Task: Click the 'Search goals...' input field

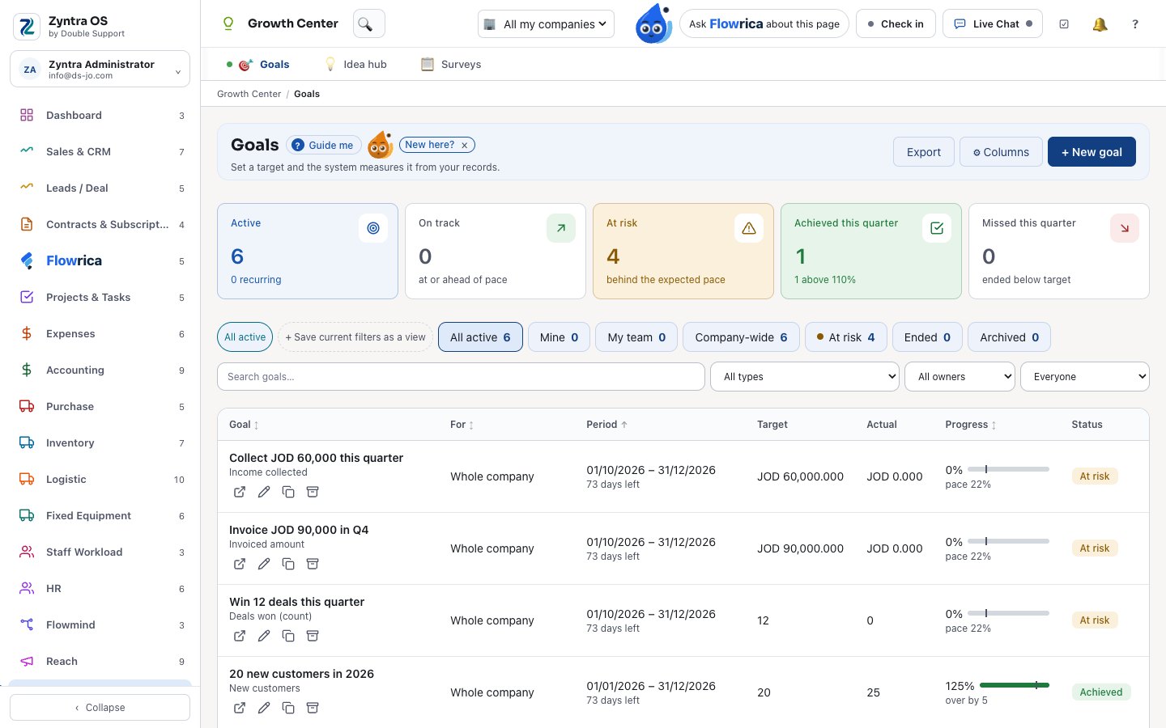Action: coord(461,376)
